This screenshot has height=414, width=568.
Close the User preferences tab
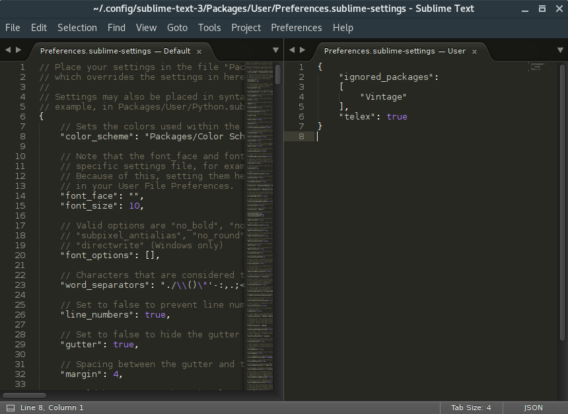tap(474, 51)
